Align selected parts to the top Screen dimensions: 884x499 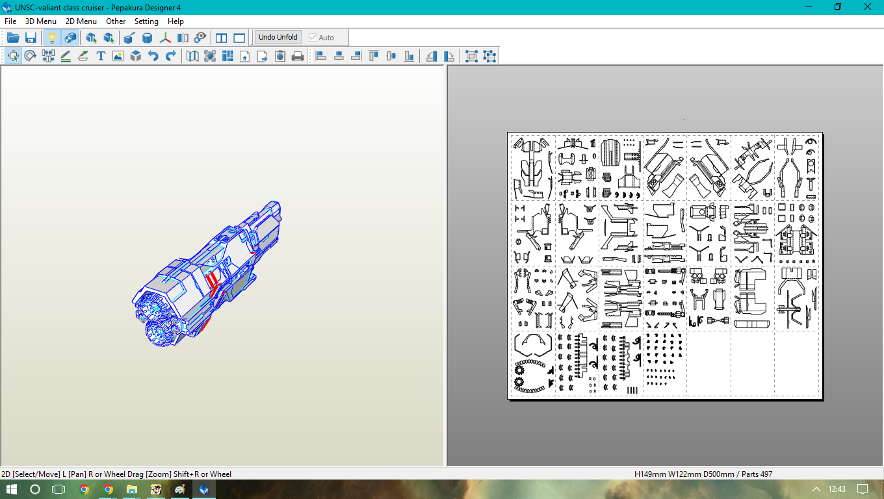point(374,56)
